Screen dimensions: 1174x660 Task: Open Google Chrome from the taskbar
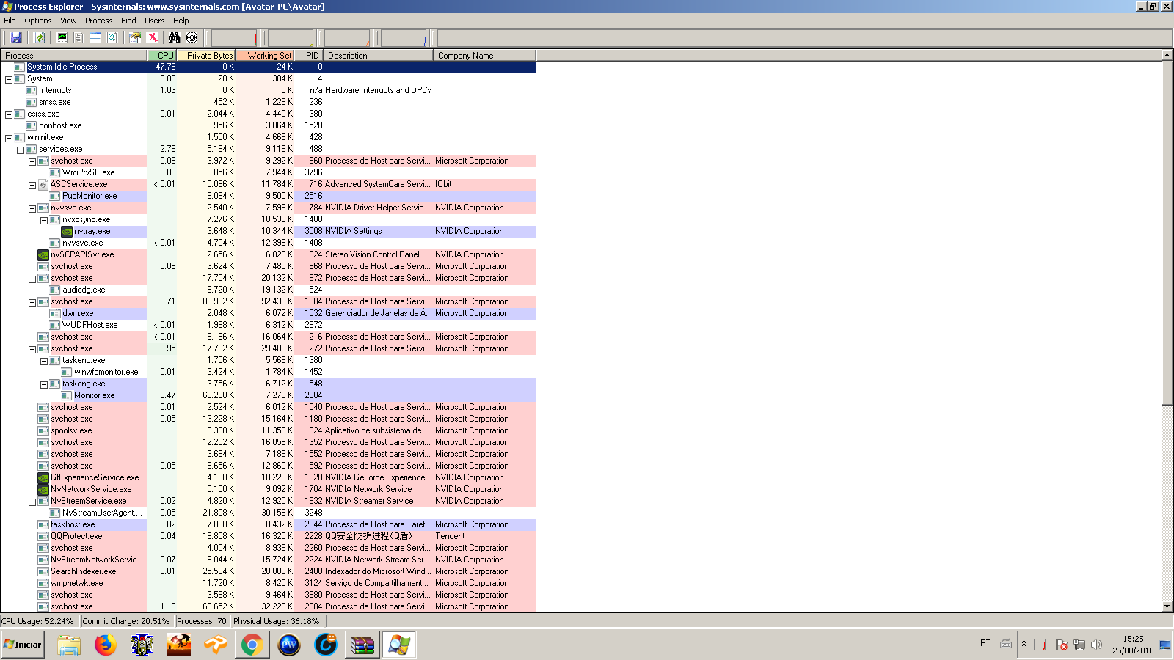252,645
